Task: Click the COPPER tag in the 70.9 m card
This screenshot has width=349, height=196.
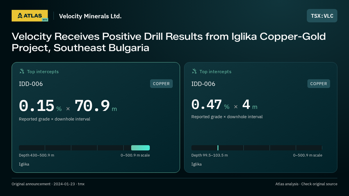Action: 161,84
